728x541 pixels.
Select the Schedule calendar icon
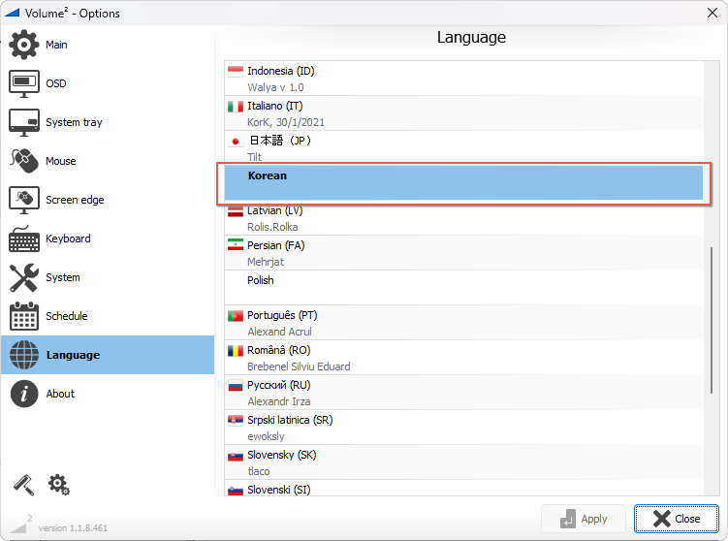click(24, 316)
